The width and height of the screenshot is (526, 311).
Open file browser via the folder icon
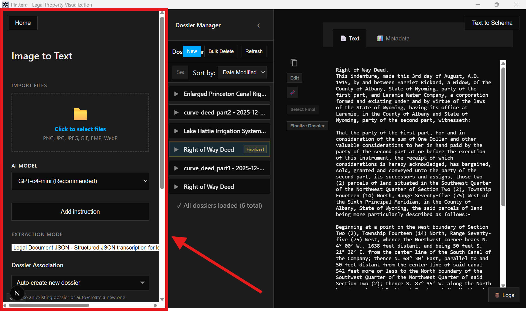tap(80, 114)
